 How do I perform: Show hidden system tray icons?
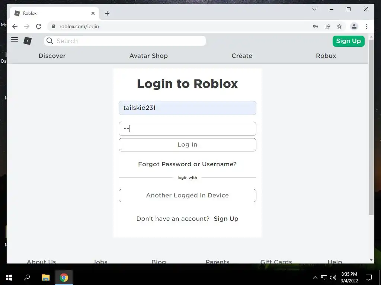coord(315,278)
